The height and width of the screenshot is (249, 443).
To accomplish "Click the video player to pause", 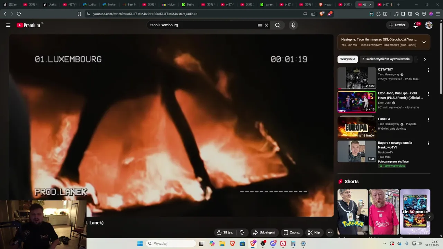I will point(171,125).
